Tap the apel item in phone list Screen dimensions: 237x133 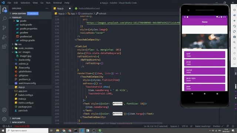click(204, 55)
